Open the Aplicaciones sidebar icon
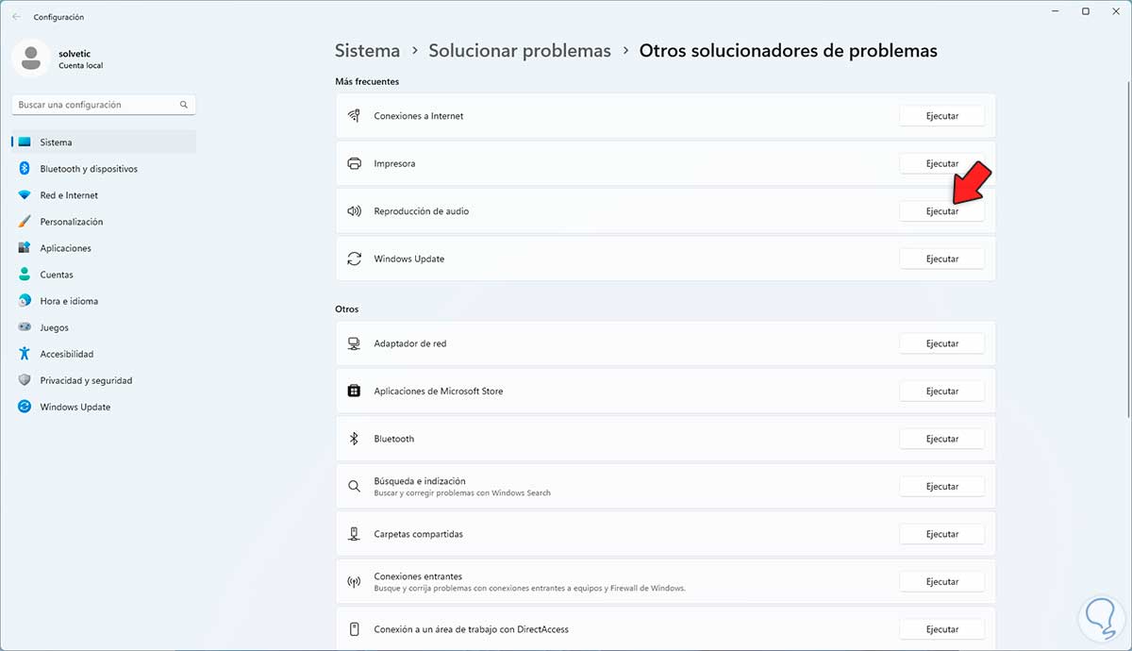Viewport: 1132px width, 651px height. pos(25,248)
